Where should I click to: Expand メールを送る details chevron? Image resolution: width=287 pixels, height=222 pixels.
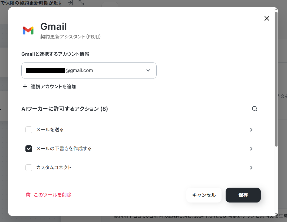click(x=251, y=130)
